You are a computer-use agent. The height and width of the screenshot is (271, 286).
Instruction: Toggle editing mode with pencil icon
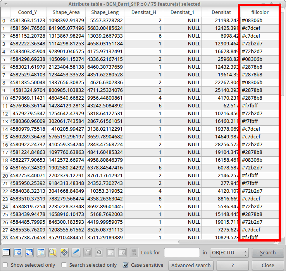(x=76, y=252)
